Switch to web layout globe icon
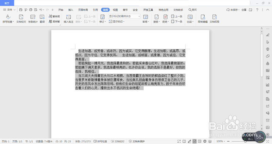The width and height of the screenshot is (272, 144). 205,141
